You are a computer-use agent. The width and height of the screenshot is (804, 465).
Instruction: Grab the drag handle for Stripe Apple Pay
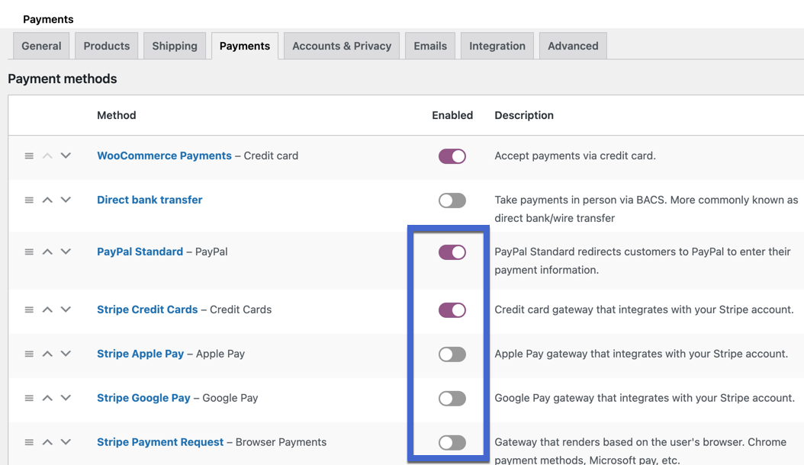pos(29,354)
